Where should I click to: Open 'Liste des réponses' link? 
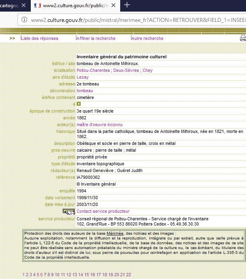40,38
